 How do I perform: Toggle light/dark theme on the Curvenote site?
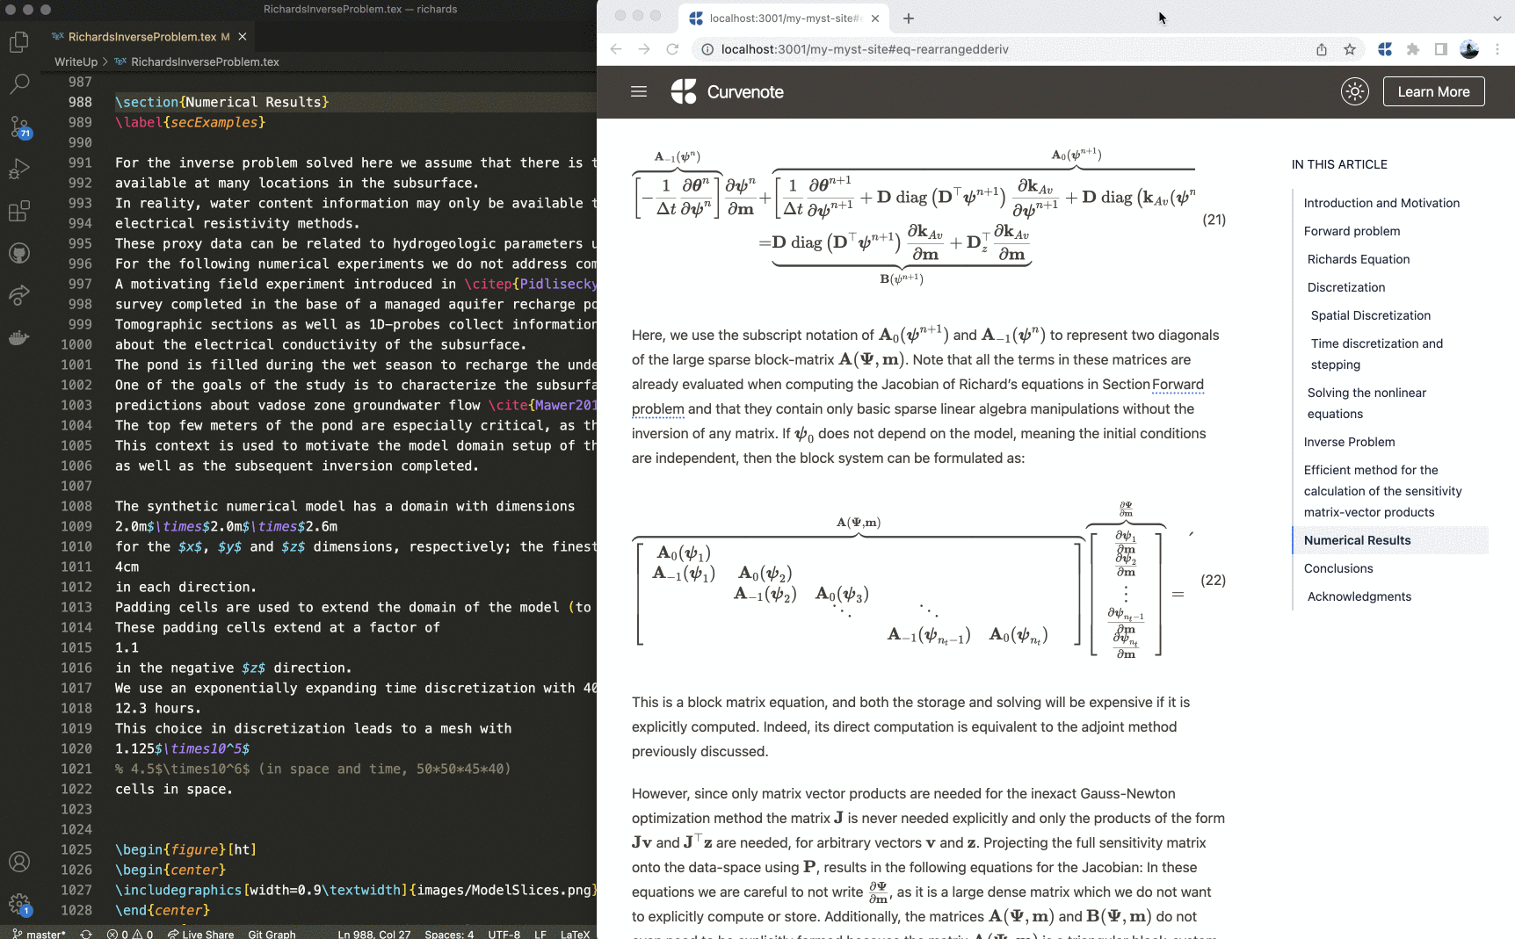coord(1355,91)
